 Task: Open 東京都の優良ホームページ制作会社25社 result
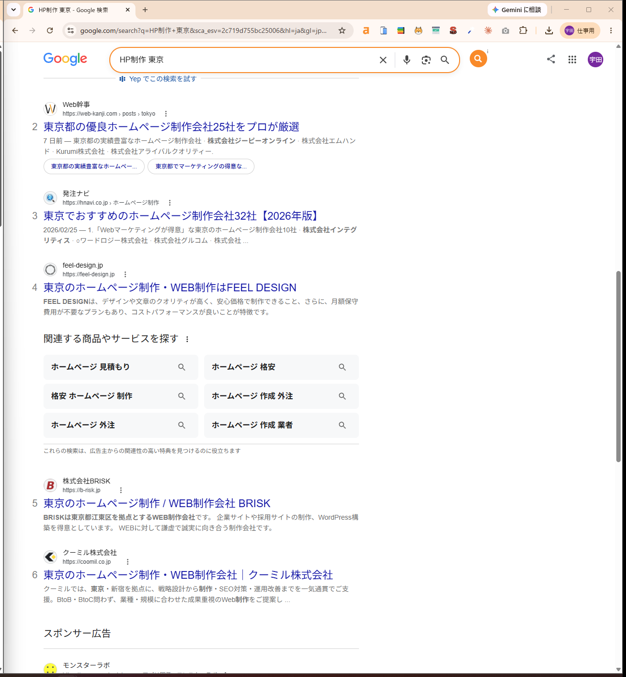click(171, 127)
